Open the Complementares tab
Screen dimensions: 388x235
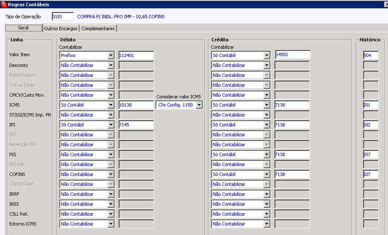[x=98, y=29]
